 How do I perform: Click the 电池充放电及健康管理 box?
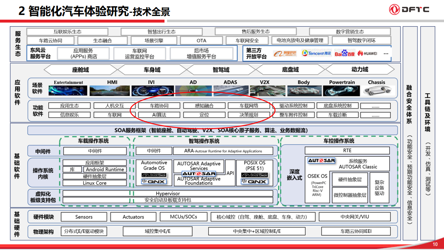click(x=300, y=41)
